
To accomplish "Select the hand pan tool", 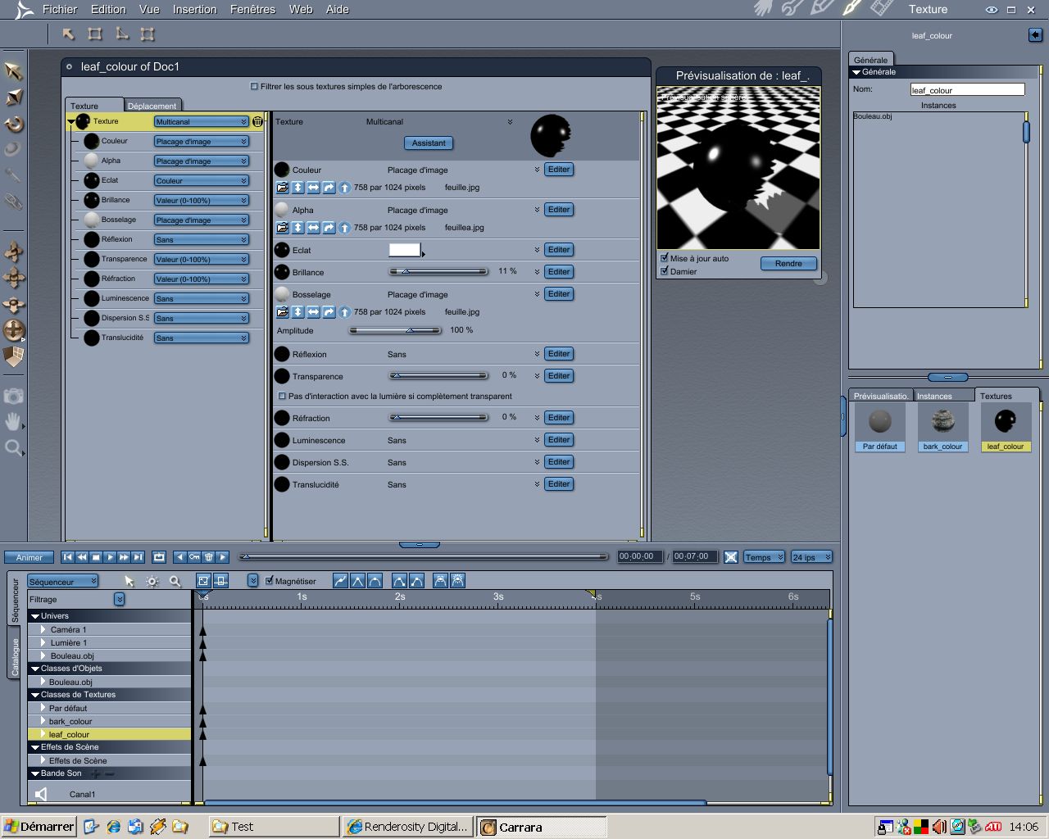I will [x=13, y=422].
